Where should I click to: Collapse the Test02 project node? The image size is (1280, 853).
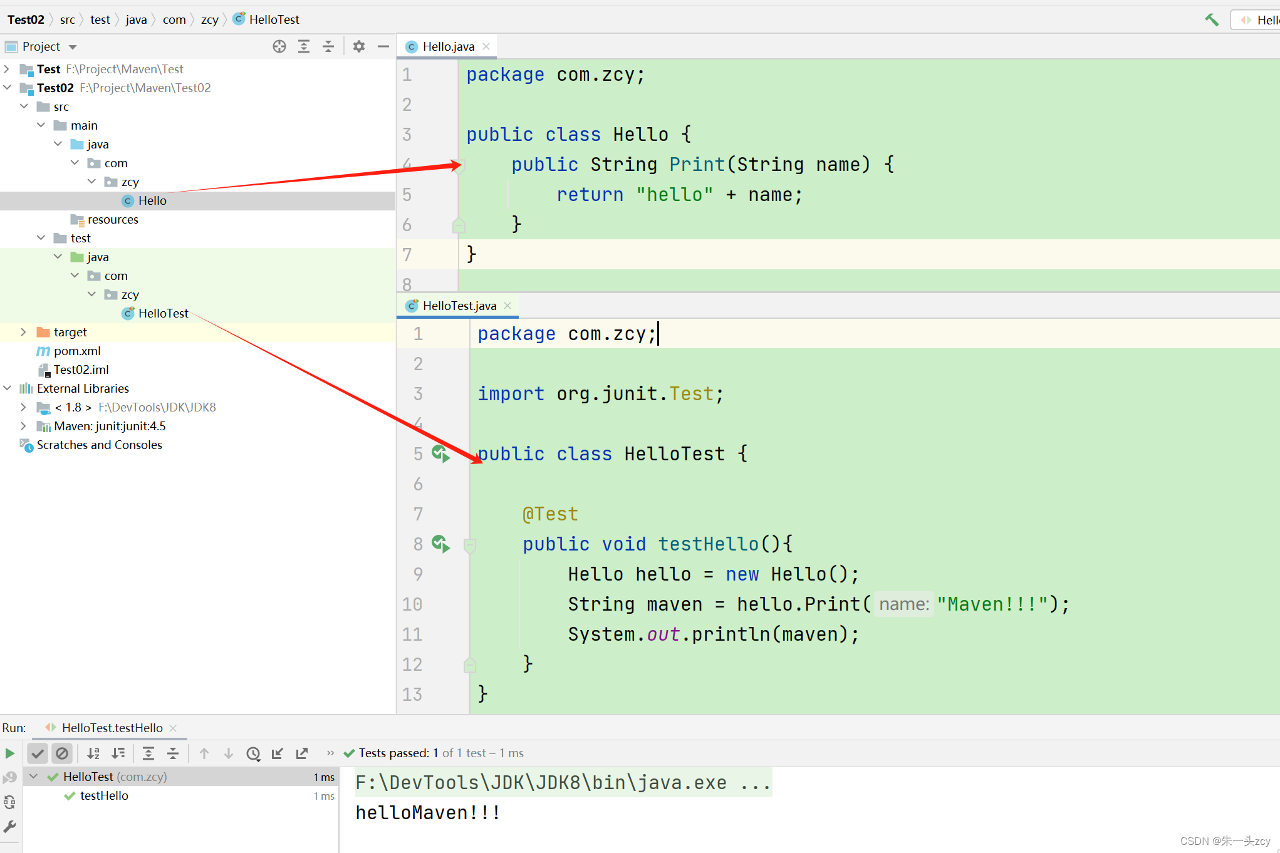(x=7, y=88)
